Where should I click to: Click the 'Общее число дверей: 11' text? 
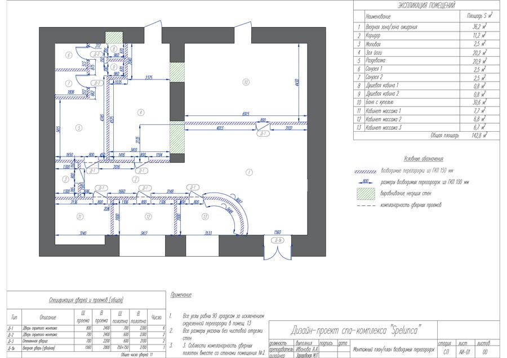click(136, 355)
